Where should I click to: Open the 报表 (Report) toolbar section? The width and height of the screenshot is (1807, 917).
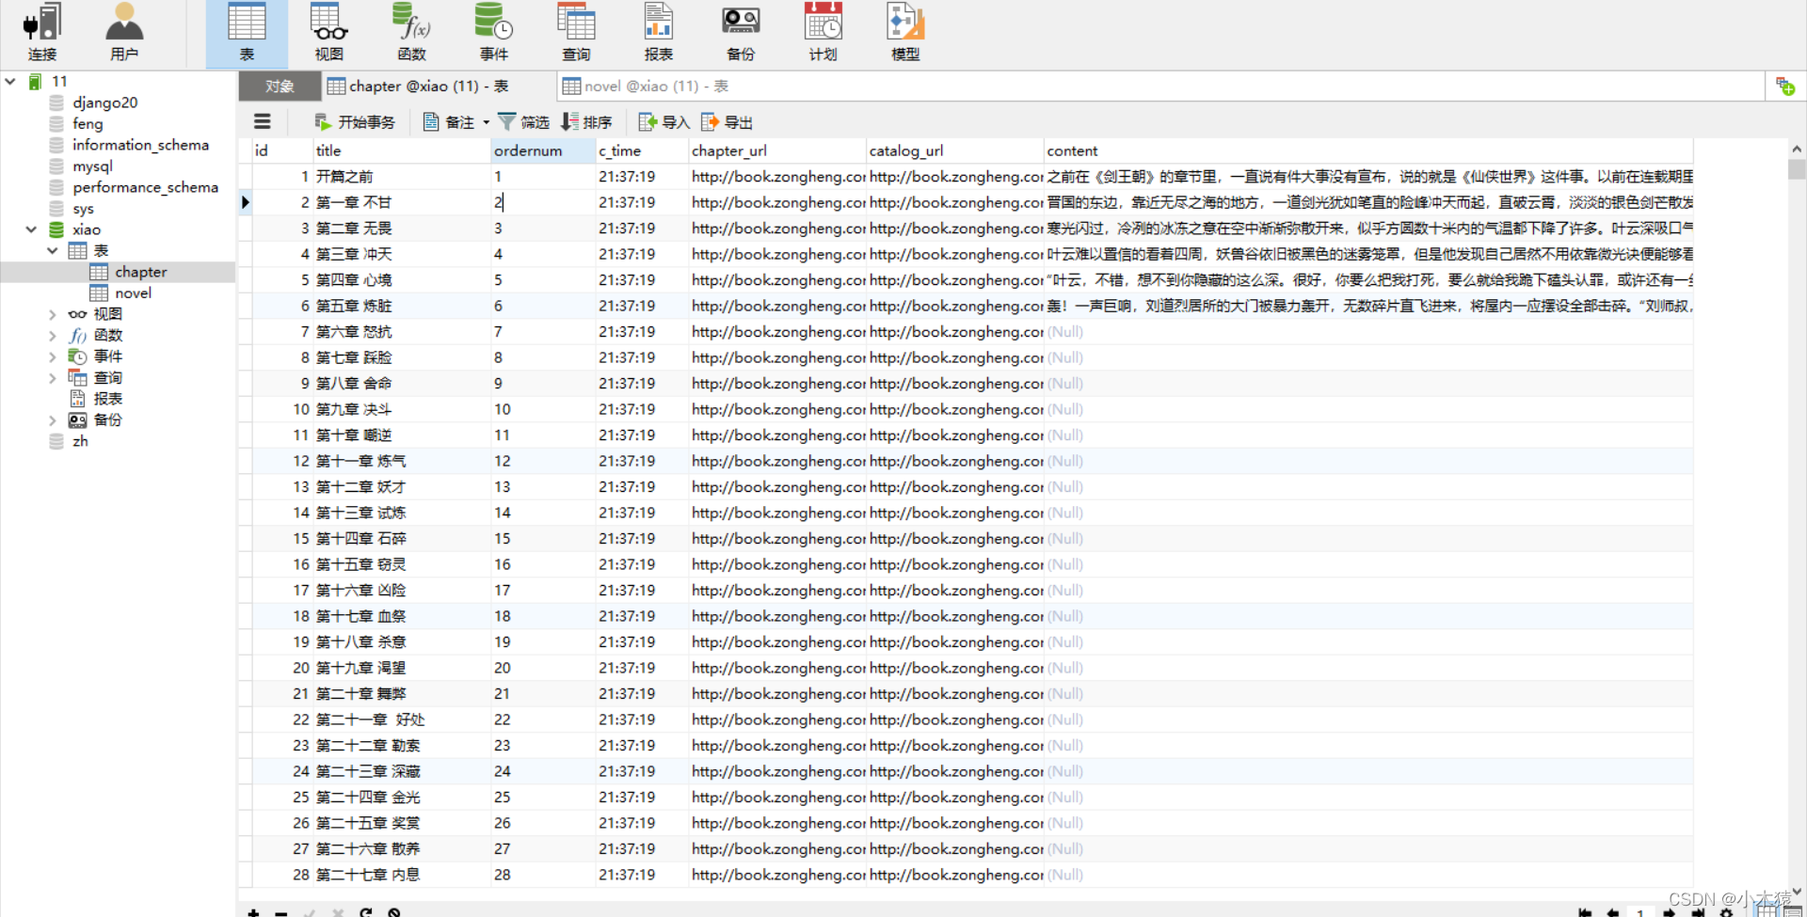click(x=658, y=33)
